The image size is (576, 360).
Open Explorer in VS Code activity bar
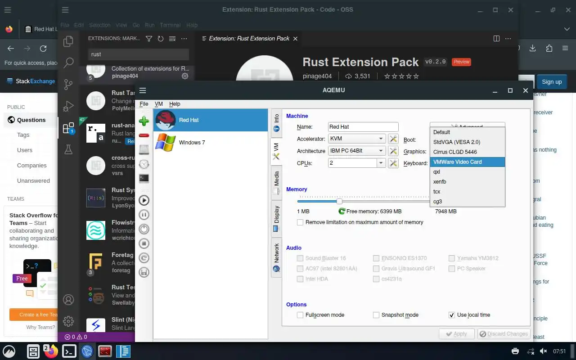[68, 41]
